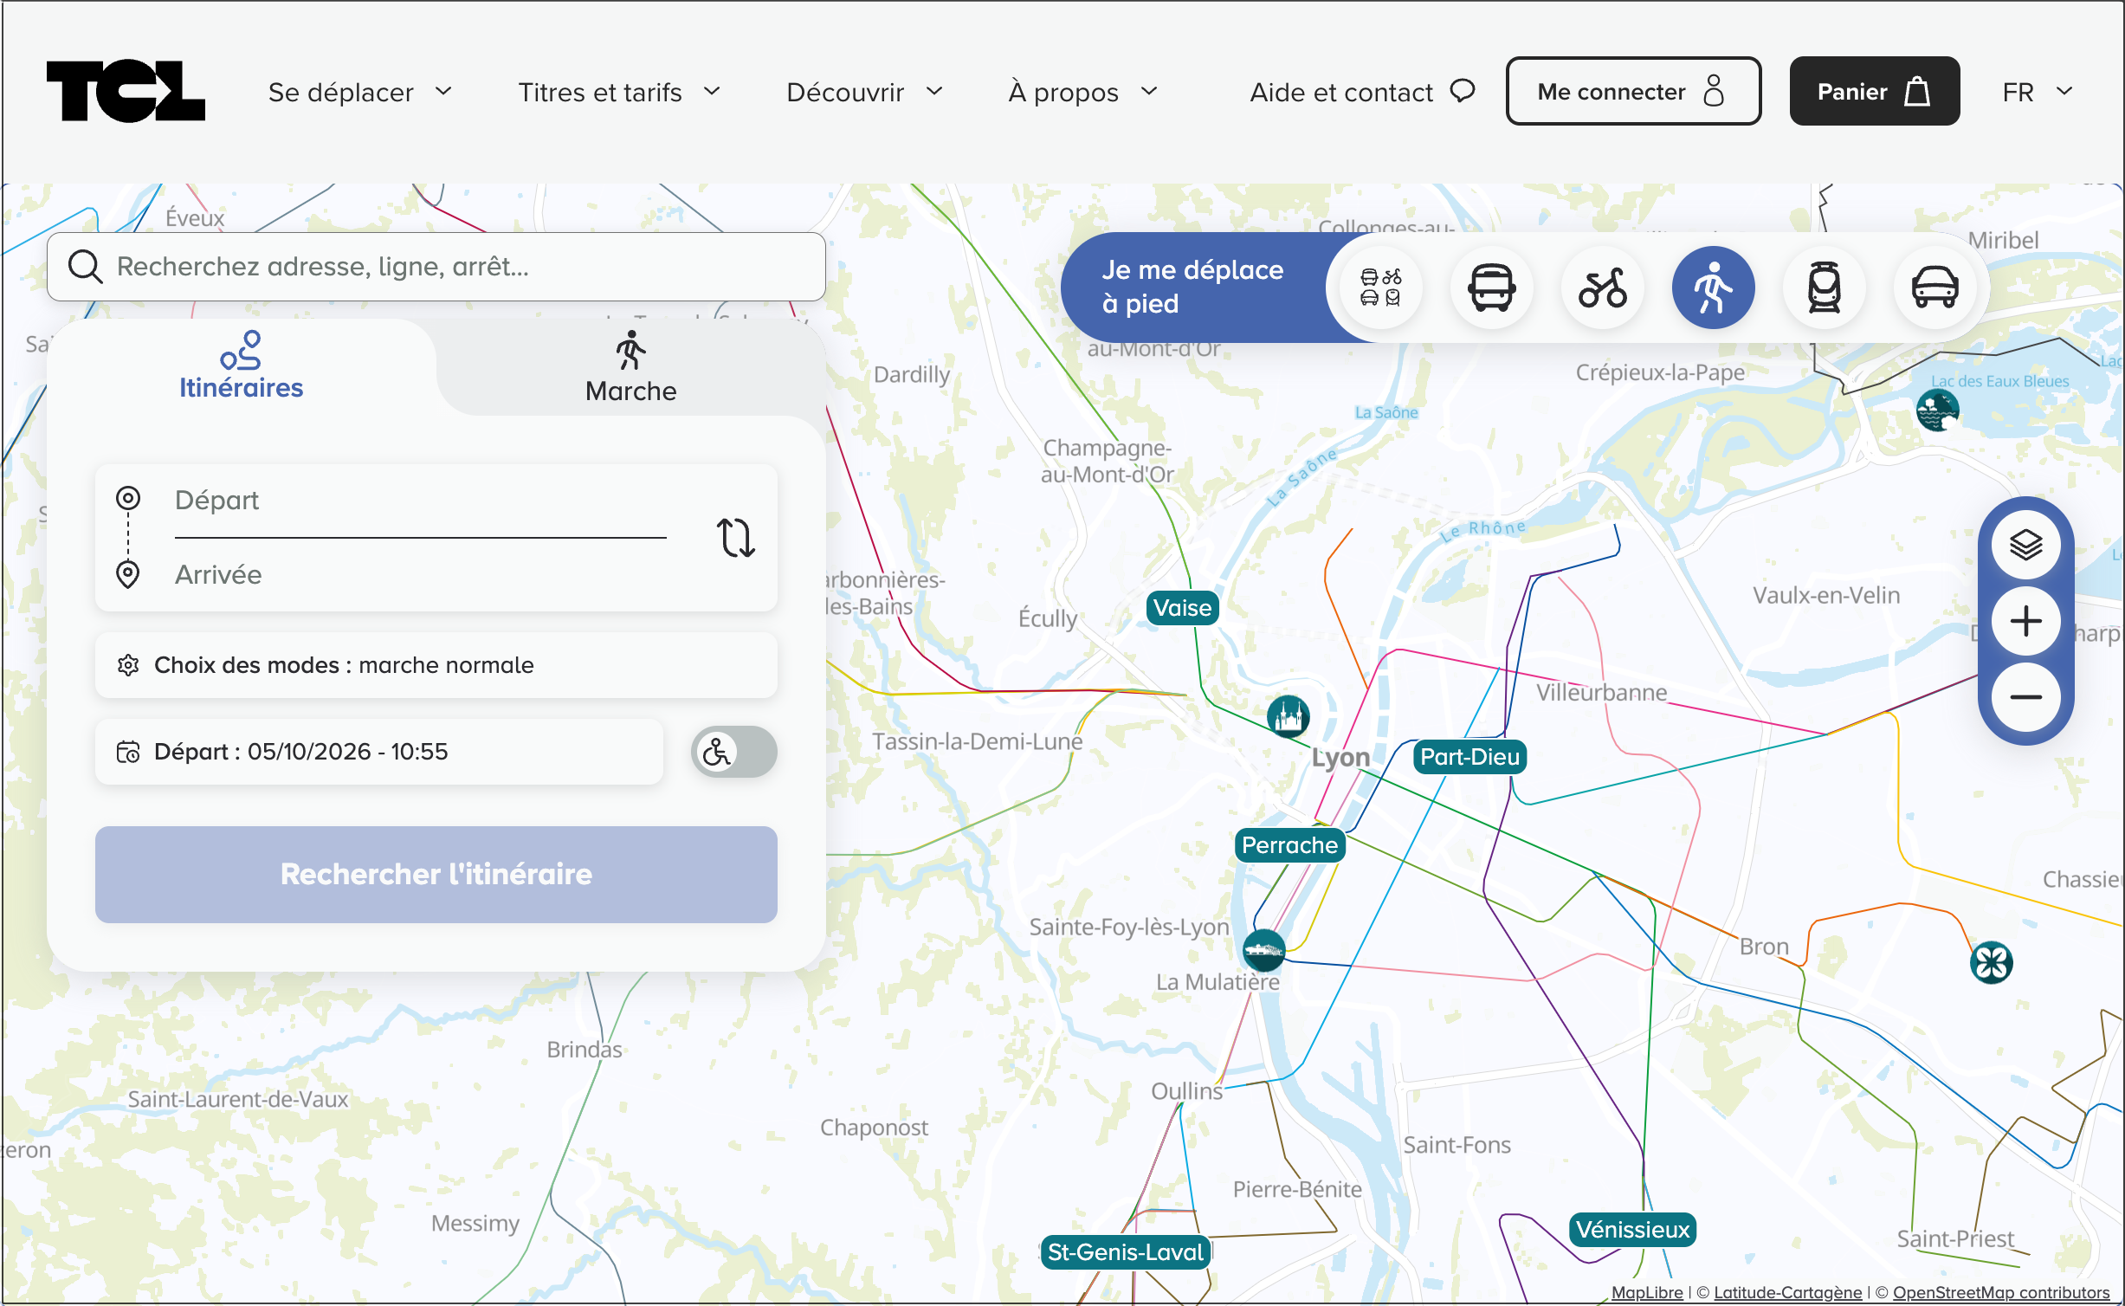This screenshot has height=1306, width=2125.
Task: Click the basilica landmark marker near Lyon
Action: click(x=1289, y=716)
